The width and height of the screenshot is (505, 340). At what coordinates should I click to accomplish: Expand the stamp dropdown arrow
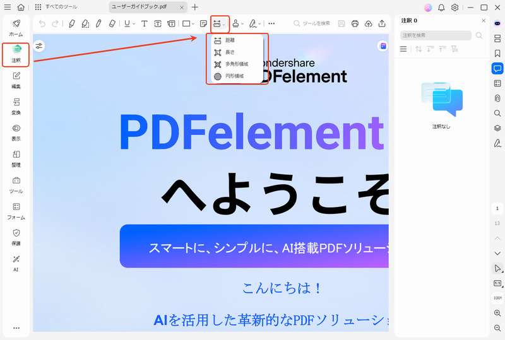point(242,24)
